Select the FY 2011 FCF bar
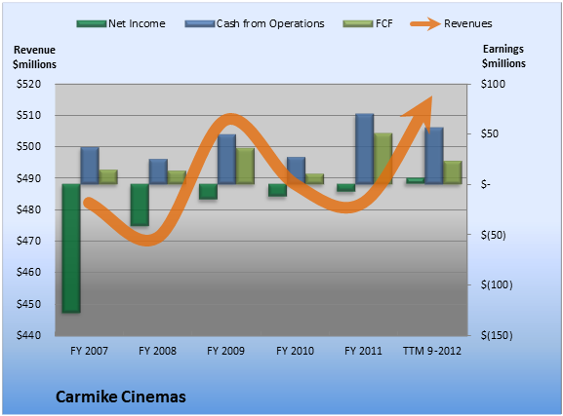Screen dimensions: 563x416 tap(382, 159)
